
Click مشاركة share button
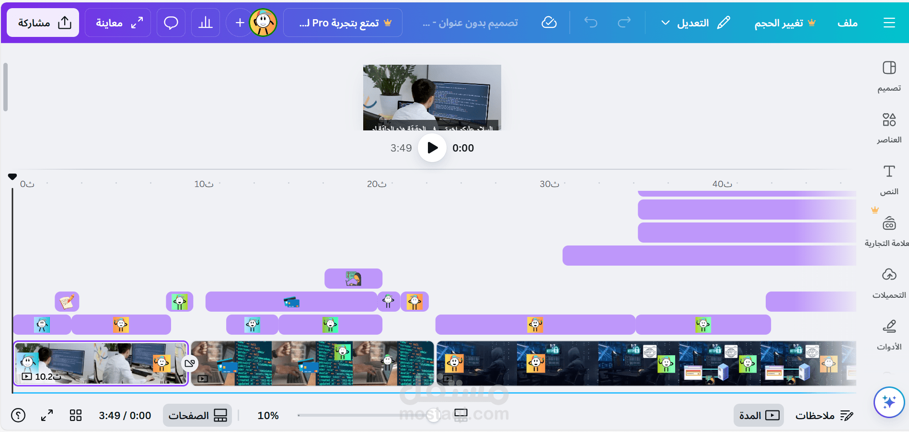click(43, 23)
